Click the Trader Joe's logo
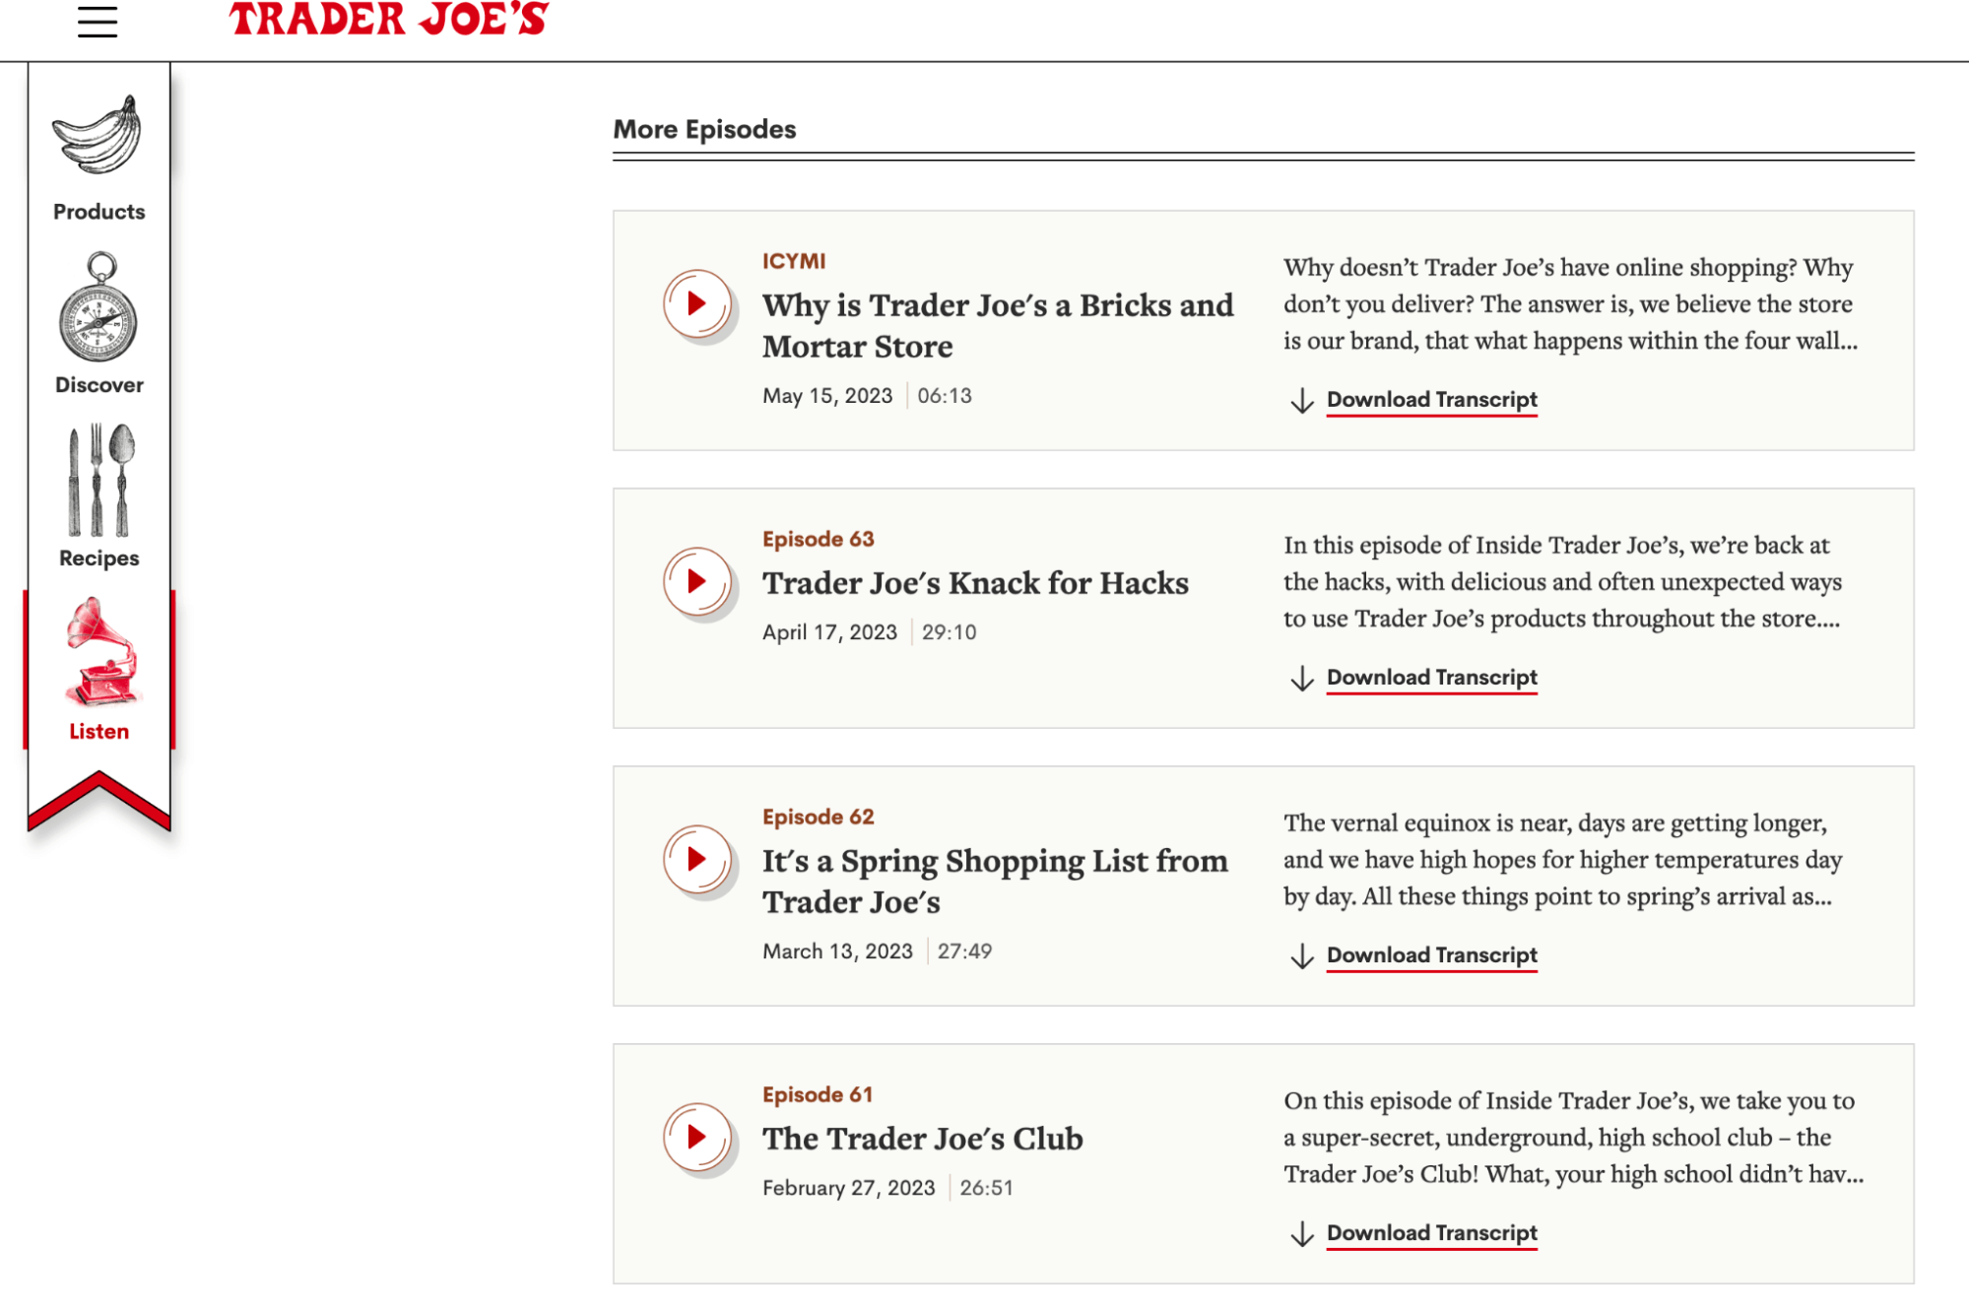 389,19
